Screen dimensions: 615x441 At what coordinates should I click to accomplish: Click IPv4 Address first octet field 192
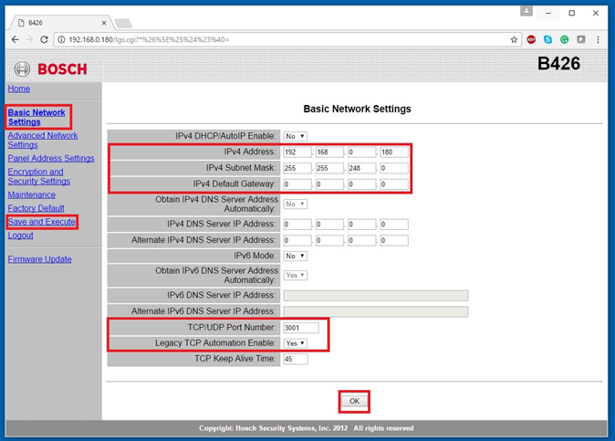(x=297, y=152)
